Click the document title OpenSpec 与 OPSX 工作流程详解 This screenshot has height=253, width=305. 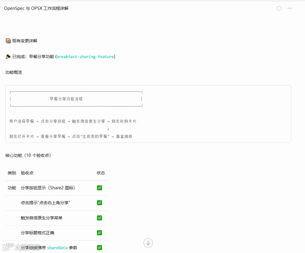[36, 8]
